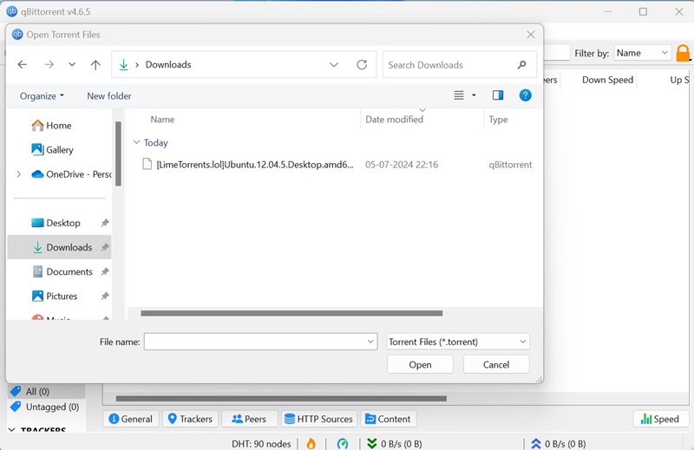The height and width of the screenshot is (450, 694).
Task: Click the pin icon beside Pictures
Action: 105,296
